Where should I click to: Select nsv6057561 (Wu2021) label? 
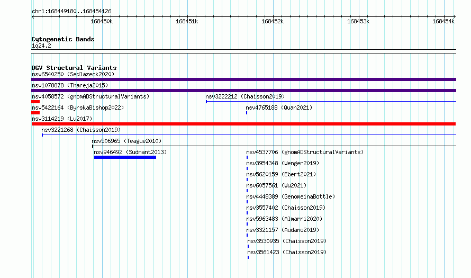tap(276, 185)
